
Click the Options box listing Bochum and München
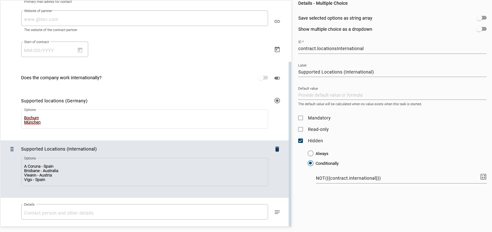144,120
